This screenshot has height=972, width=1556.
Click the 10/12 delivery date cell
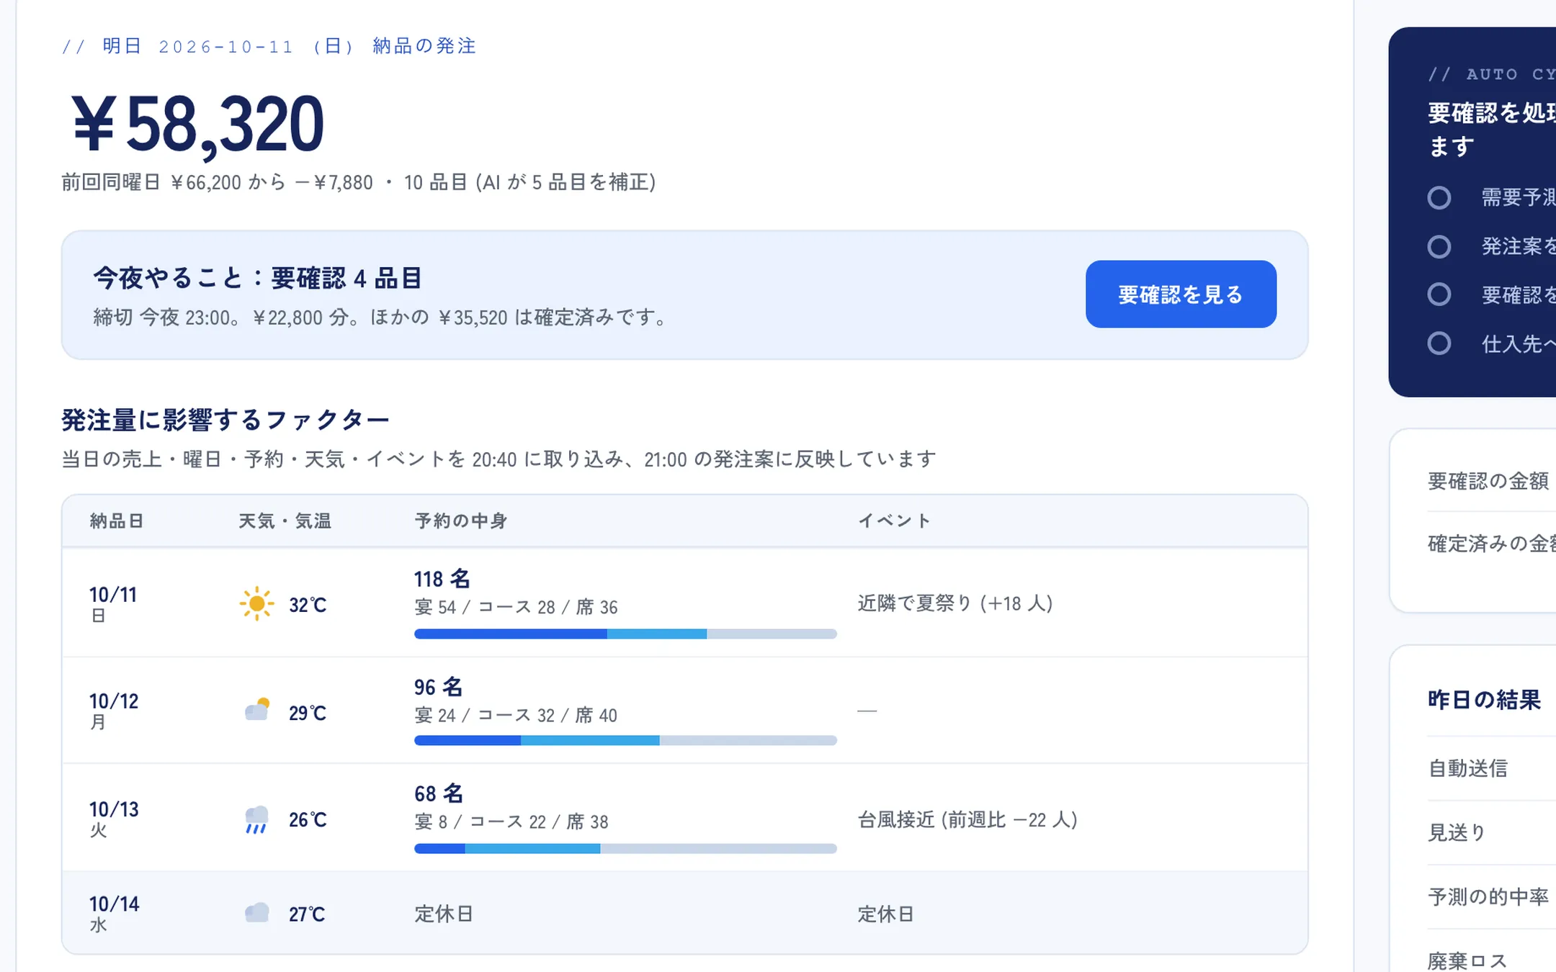[x=114, y=710]
